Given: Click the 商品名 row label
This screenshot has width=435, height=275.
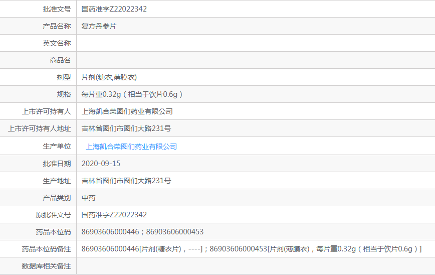Looking at the screenshot, I should (x=60, y=60).
